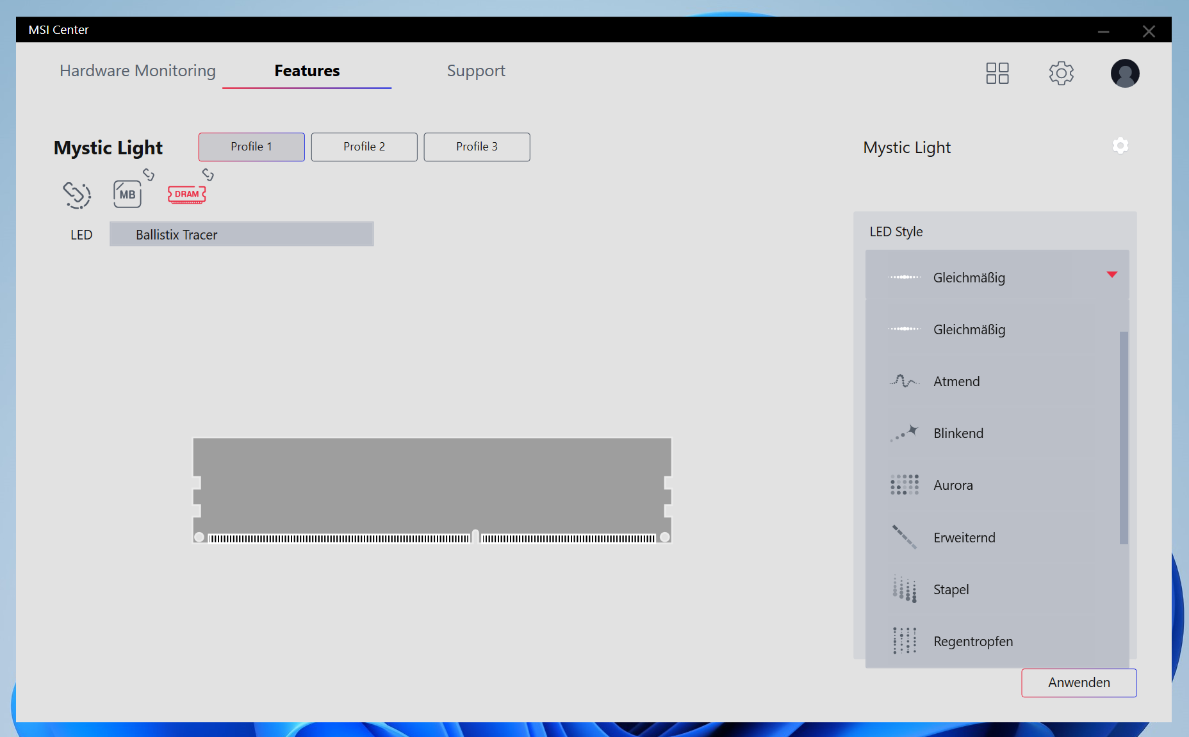Toggle the sync link above DRAM icon
Image resolution: width=1189 pixels, height=737 pixels.
(x=208, y=174)
